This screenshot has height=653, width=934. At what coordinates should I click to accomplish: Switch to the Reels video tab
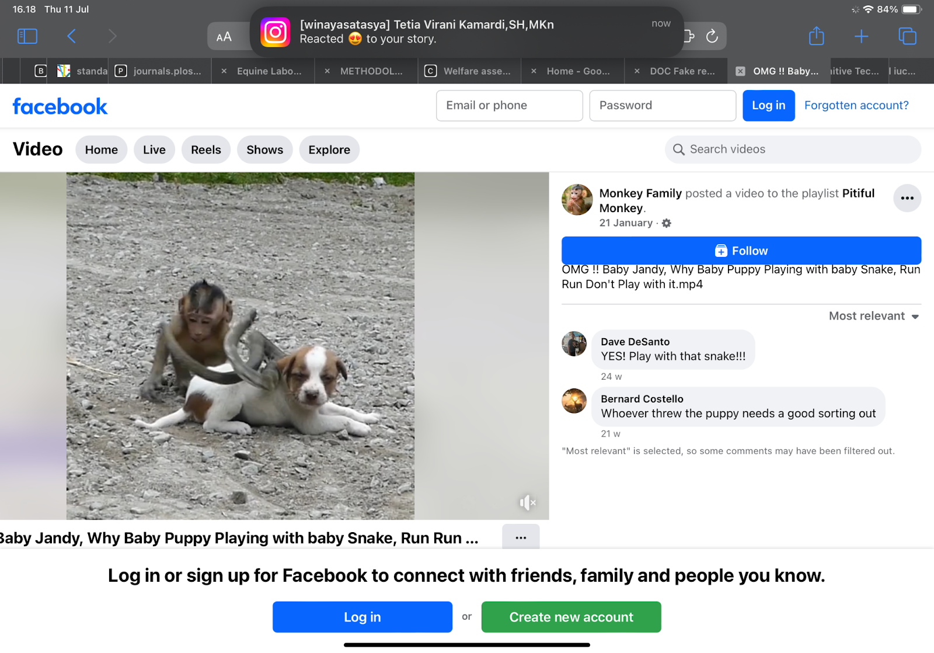[x=205, y=150]
